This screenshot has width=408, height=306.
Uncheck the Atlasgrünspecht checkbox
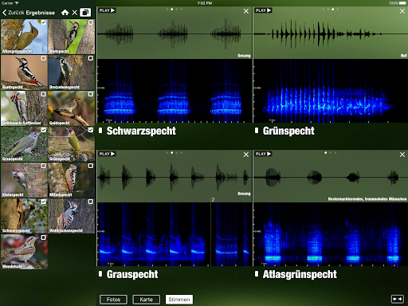tap(43, 22)
